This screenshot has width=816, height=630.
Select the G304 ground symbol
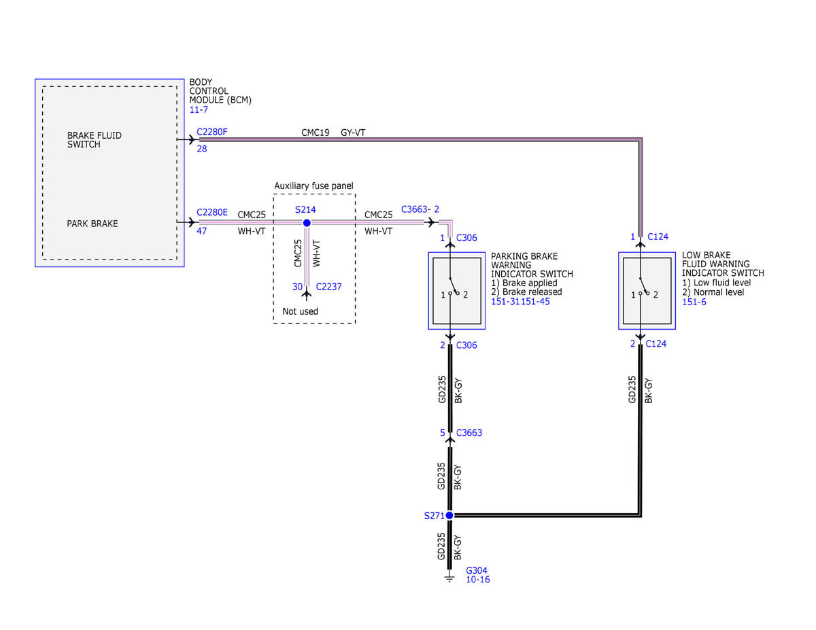pos(449,578)
